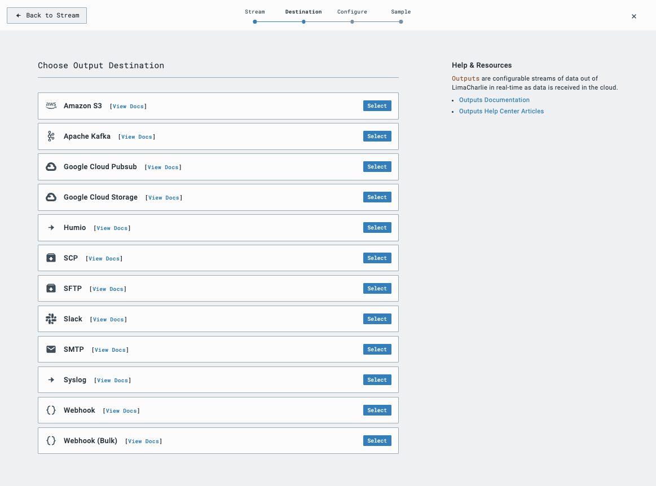Open View Docs for SFTP

[x=108, y=289]
